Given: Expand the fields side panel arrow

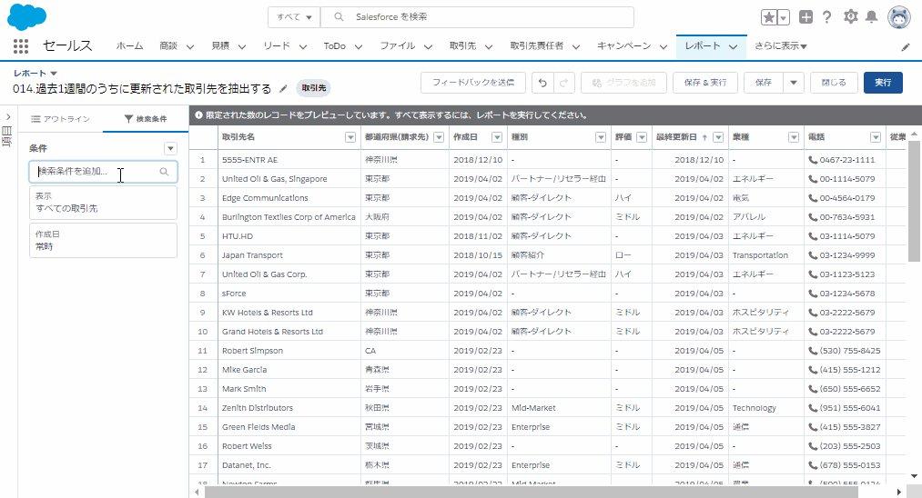Looking at the screenshot, I should [x=8, y=117].
